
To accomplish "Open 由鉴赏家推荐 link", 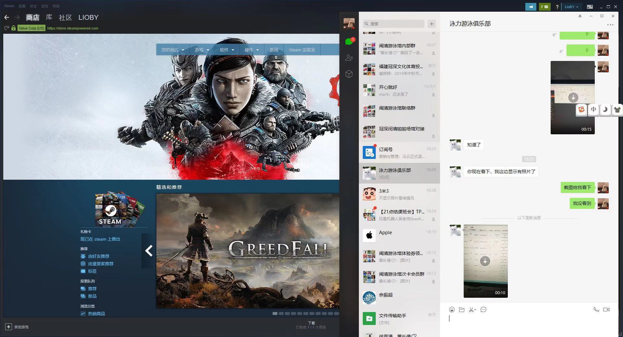I will click(x=101, y=264).
